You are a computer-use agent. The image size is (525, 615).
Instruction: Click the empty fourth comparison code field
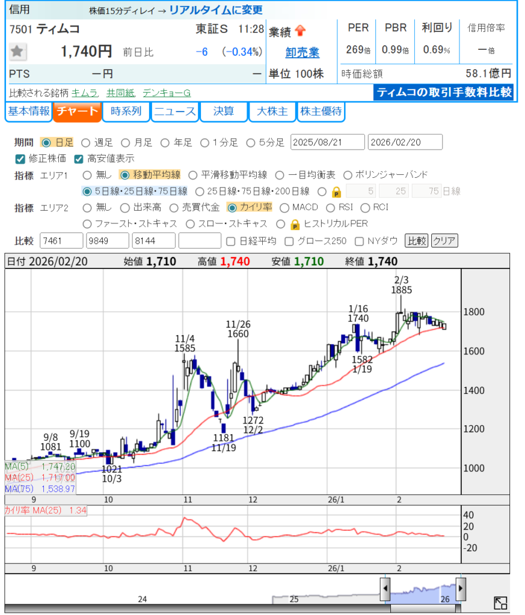coord(200,241)
